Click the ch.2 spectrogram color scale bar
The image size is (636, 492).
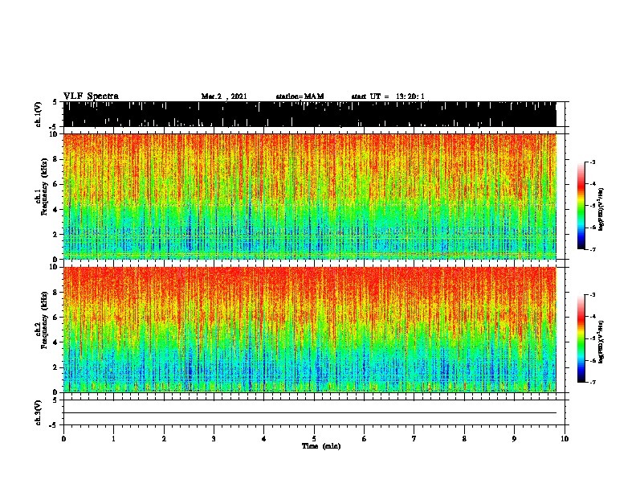[x=581, y=338]
